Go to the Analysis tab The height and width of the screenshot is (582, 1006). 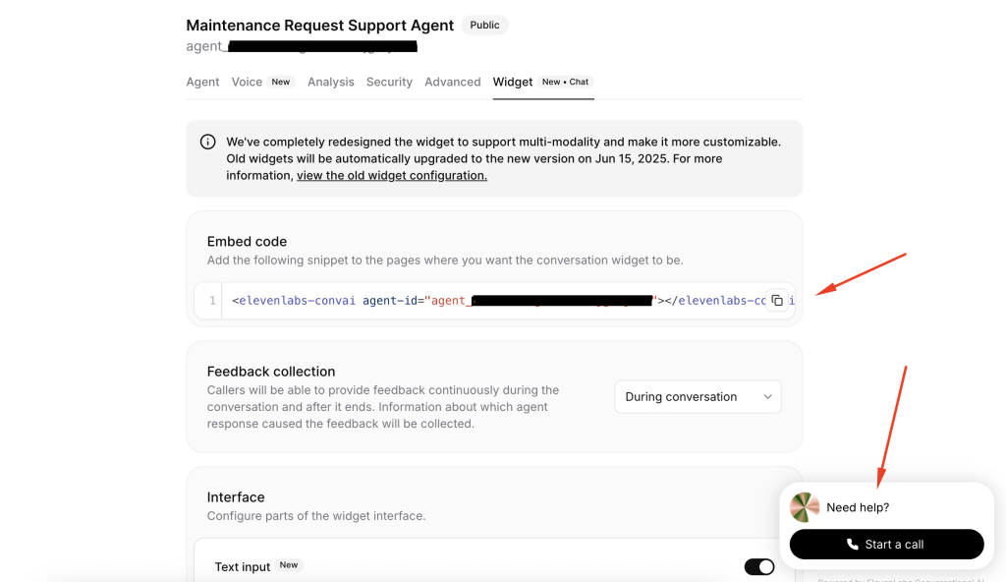tap(330, 82)
